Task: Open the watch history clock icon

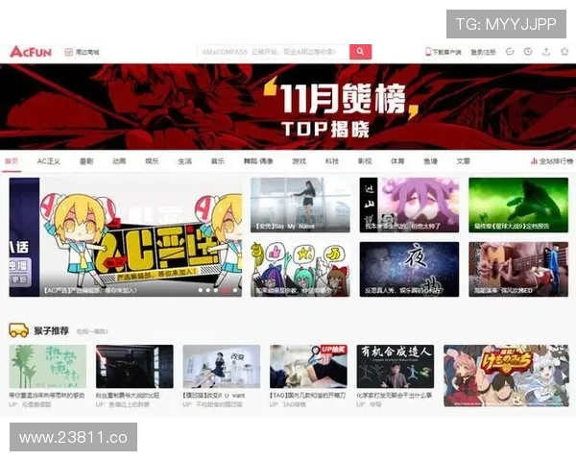Action: click(x=528, y=52)
